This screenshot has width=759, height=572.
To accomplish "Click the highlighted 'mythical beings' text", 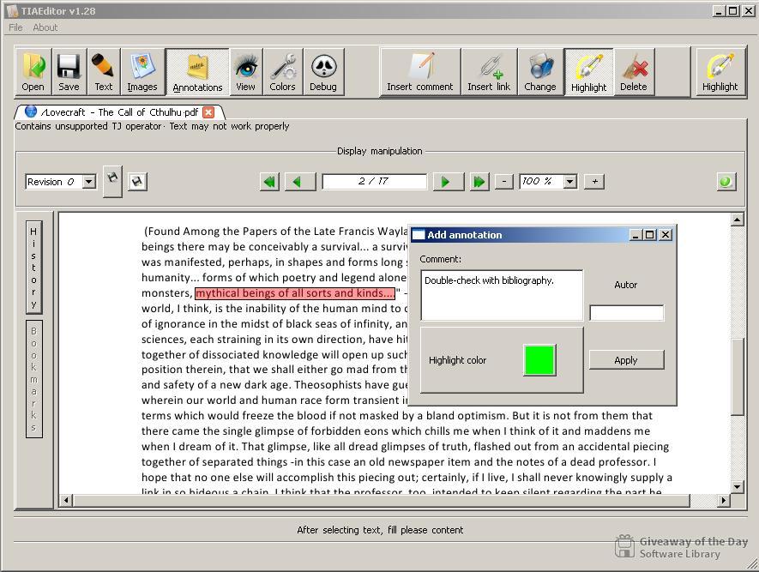I will [x=295, y=293].
